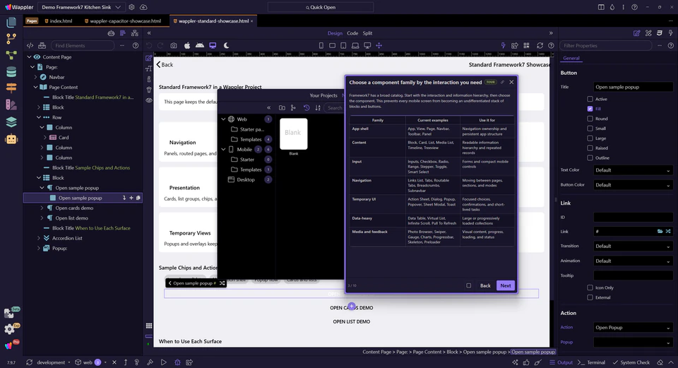
Task: Open the Transition dropdown
Action: tap(633, 246)
